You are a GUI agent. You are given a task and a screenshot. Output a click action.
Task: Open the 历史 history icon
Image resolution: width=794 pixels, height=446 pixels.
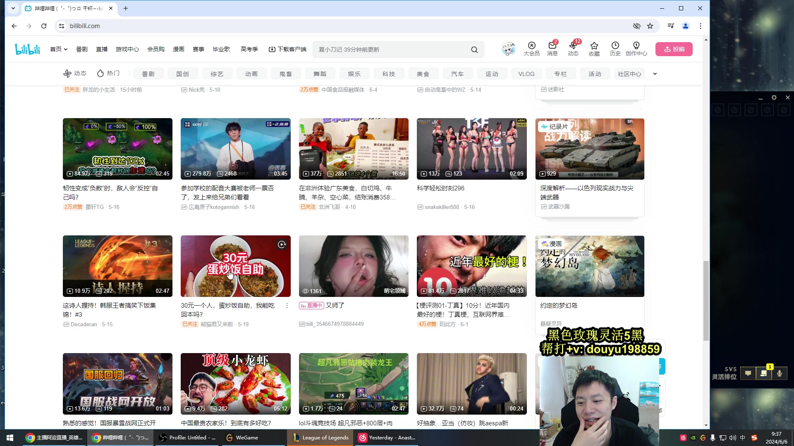pos(615,46)
